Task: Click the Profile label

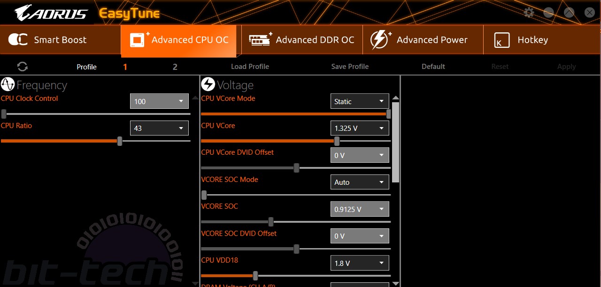Action: click(86, 67)
